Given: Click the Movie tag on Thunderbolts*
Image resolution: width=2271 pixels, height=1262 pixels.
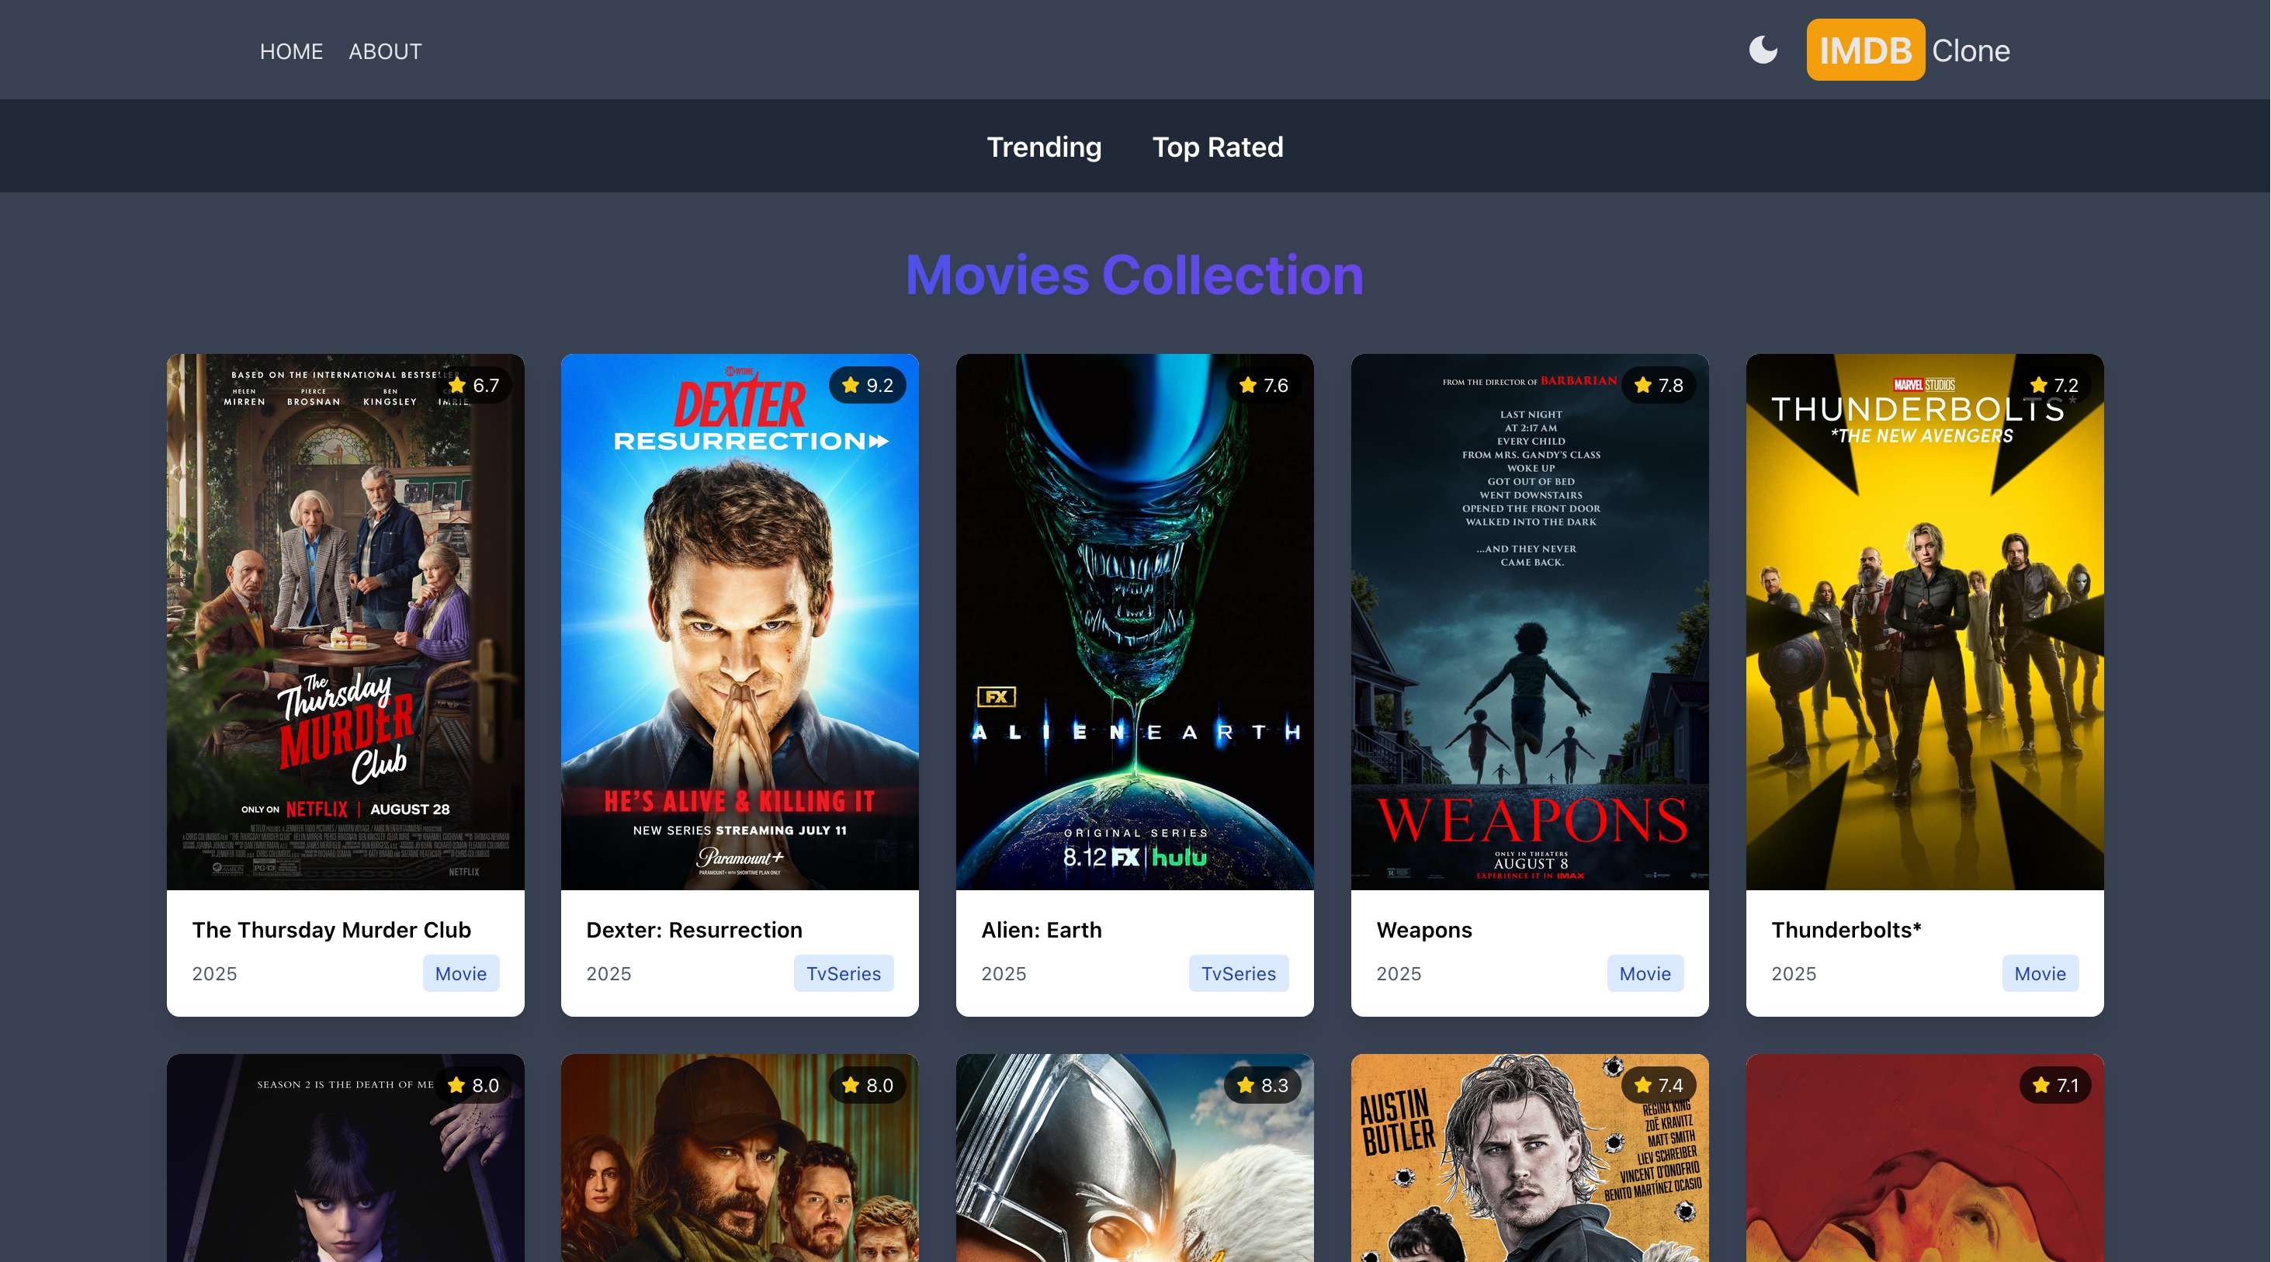Looking at the screenshot, I should (x=2040, y=973).
